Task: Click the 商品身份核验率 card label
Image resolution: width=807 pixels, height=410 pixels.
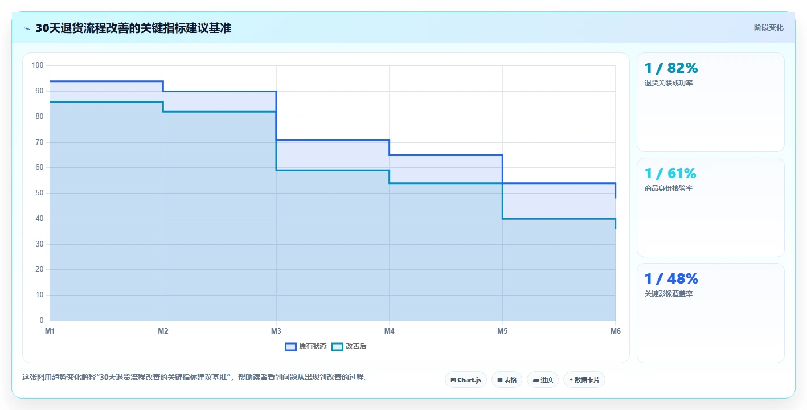Action: point(669,188)
